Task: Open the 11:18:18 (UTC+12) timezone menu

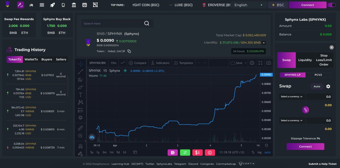Action: [x=232, y=152]
